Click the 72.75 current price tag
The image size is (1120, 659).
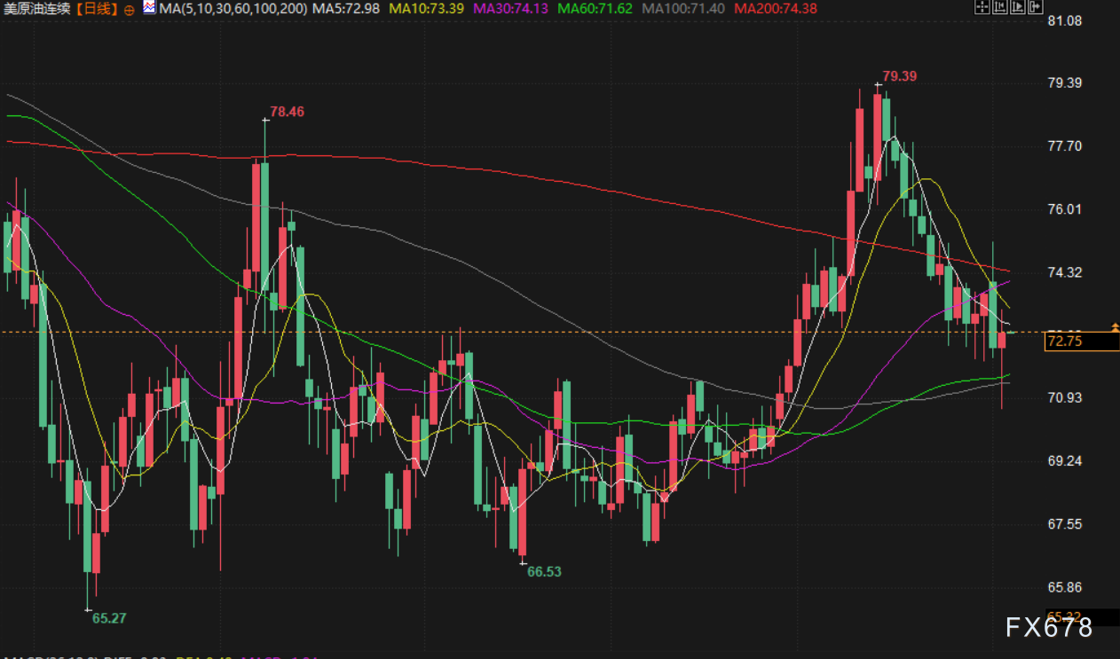[1064, 341]
